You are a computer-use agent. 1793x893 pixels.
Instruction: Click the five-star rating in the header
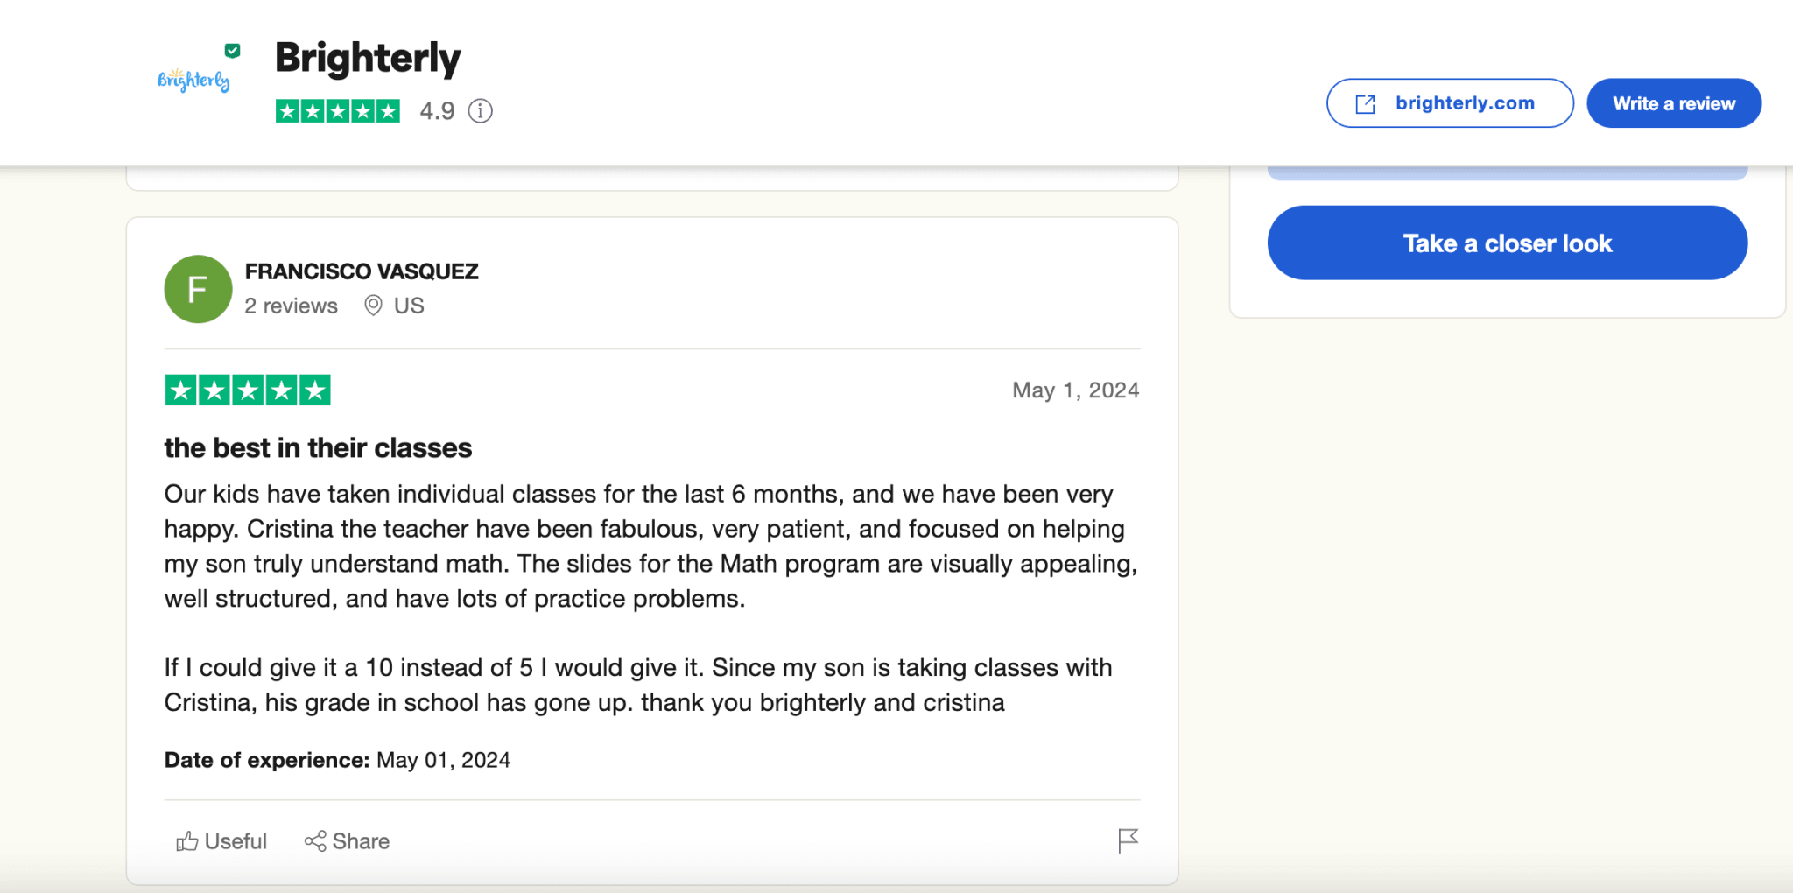[x=337, y=111]
